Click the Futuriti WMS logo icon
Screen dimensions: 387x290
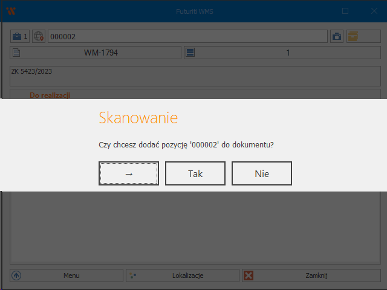(x=11, y=11)
